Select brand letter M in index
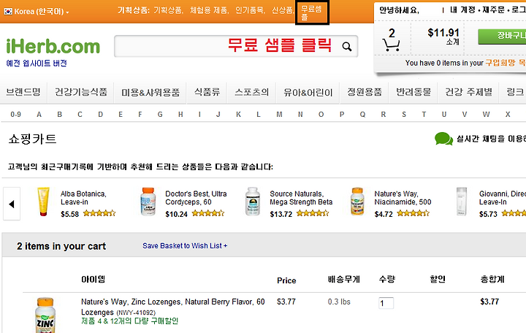The height and width of the screenshot is (333, 526). coord(279,115)
